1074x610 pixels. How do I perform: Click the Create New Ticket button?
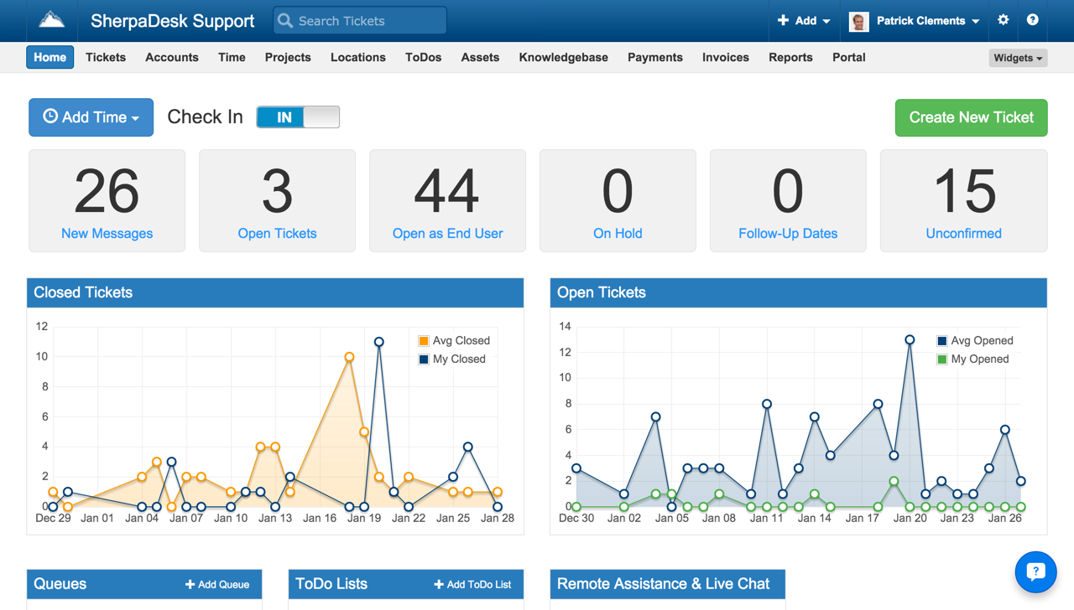[x=971, y=117]
